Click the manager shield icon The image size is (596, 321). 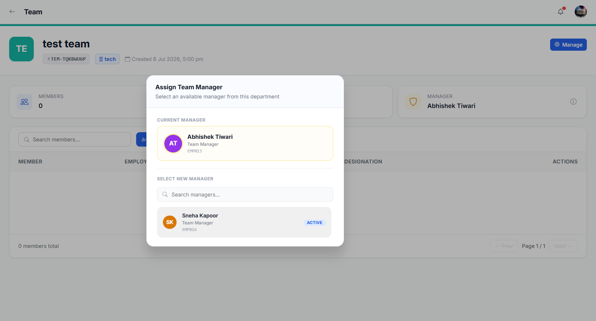(x=413, y=102)
